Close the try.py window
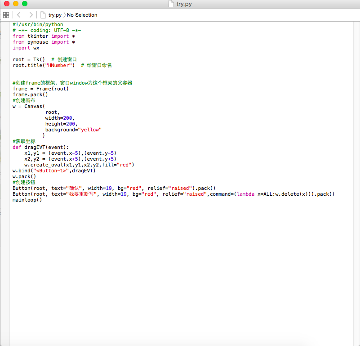This screenshot has height=346, width=360. (6, 4)
